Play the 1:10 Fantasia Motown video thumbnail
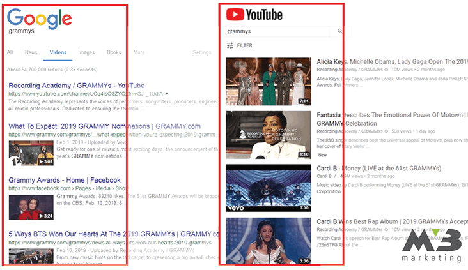The width and height of the screenshot is (468, 270). tap(269, 135)
